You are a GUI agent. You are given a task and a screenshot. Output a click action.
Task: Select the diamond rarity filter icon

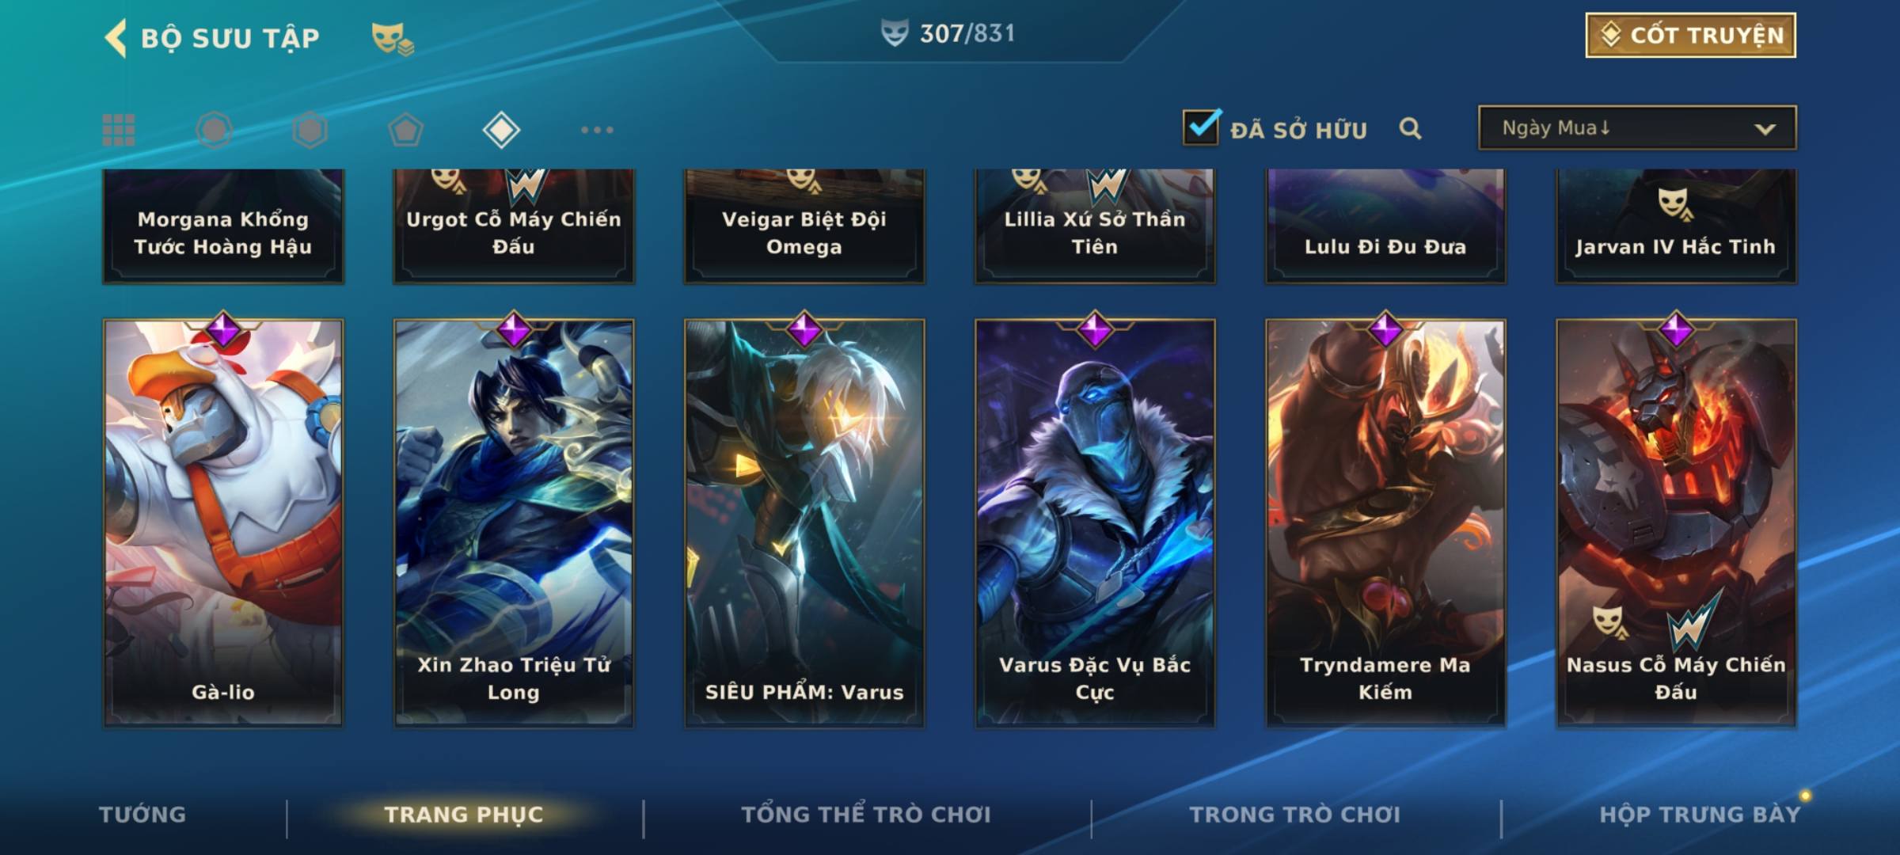[501, 130]
